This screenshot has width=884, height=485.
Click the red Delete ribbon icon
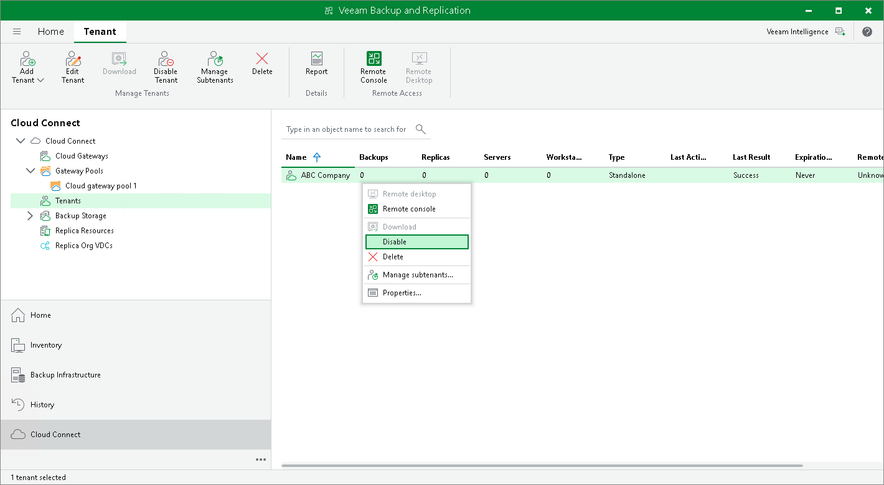[262, 59]
